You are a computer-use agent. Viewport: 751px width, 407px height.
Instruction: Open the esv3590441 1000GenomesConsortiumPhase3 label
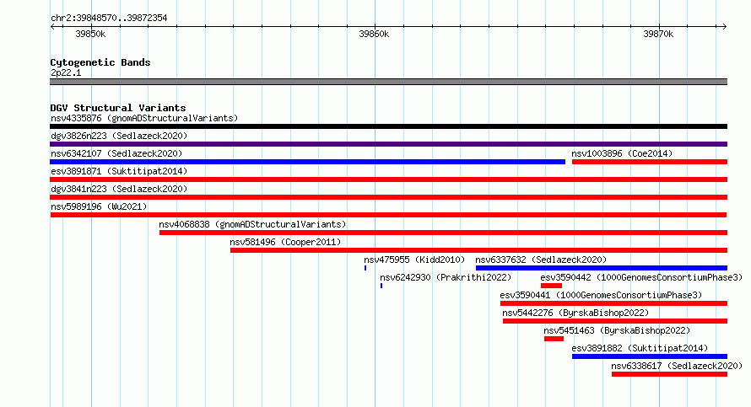[x=601, y=295]
